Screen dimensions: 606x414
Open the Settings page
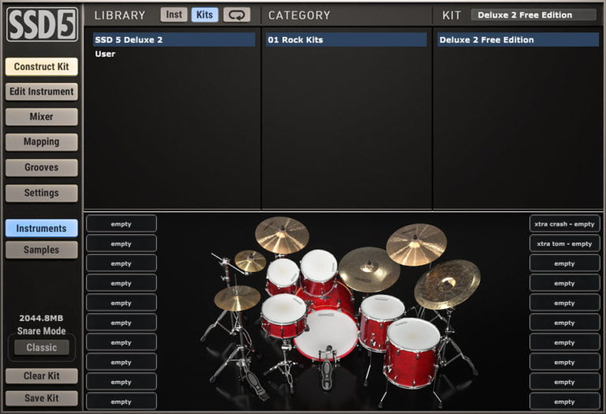pos(41,192)
